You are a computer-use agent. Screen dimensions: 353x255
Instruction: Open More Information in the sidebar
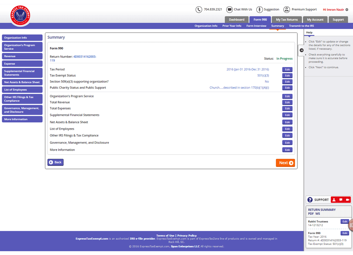tap(22, 119)
